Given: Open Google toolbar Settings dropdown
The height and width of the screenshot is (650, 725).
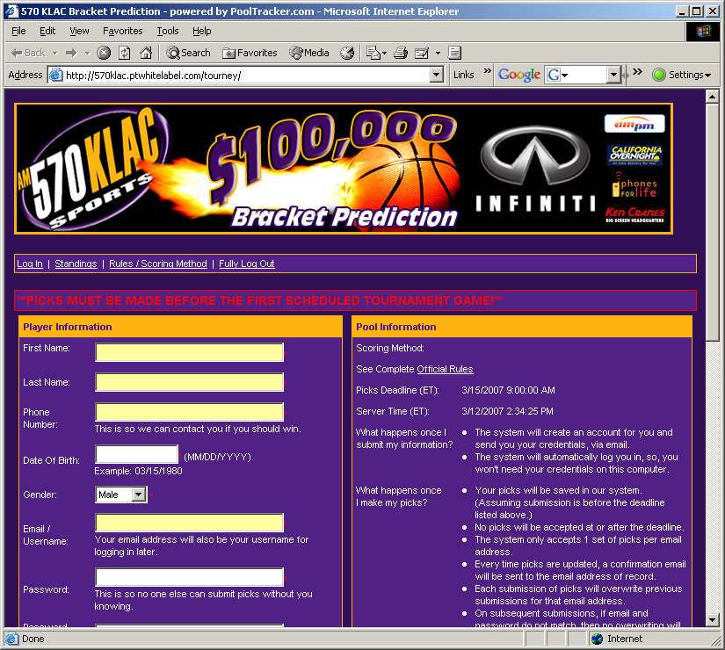Looking at the screenshot, I should pos(682,75).
